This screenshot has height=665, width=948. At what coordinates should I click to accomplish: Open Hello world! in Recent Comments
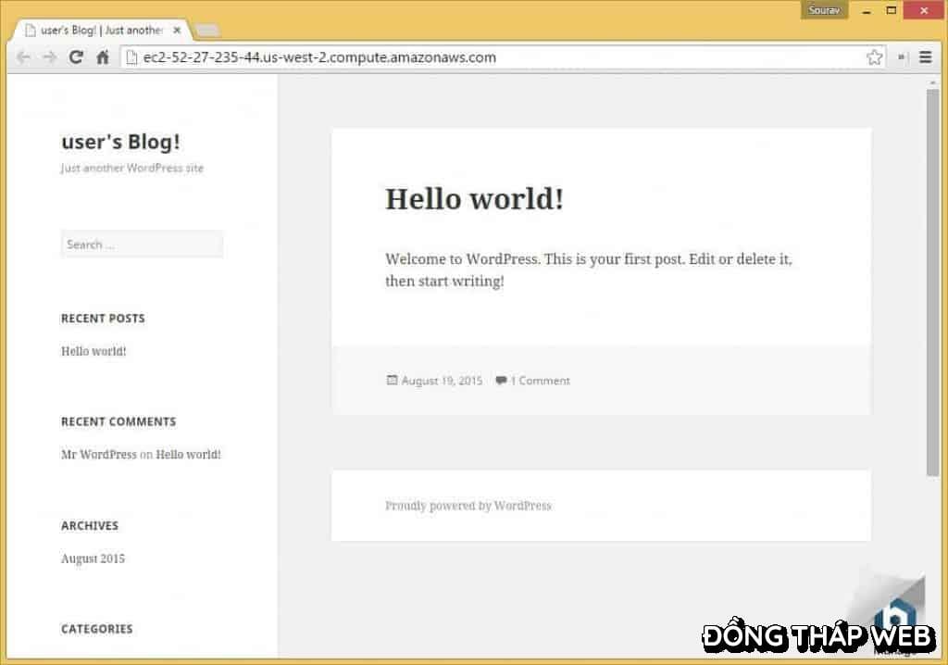189,455
